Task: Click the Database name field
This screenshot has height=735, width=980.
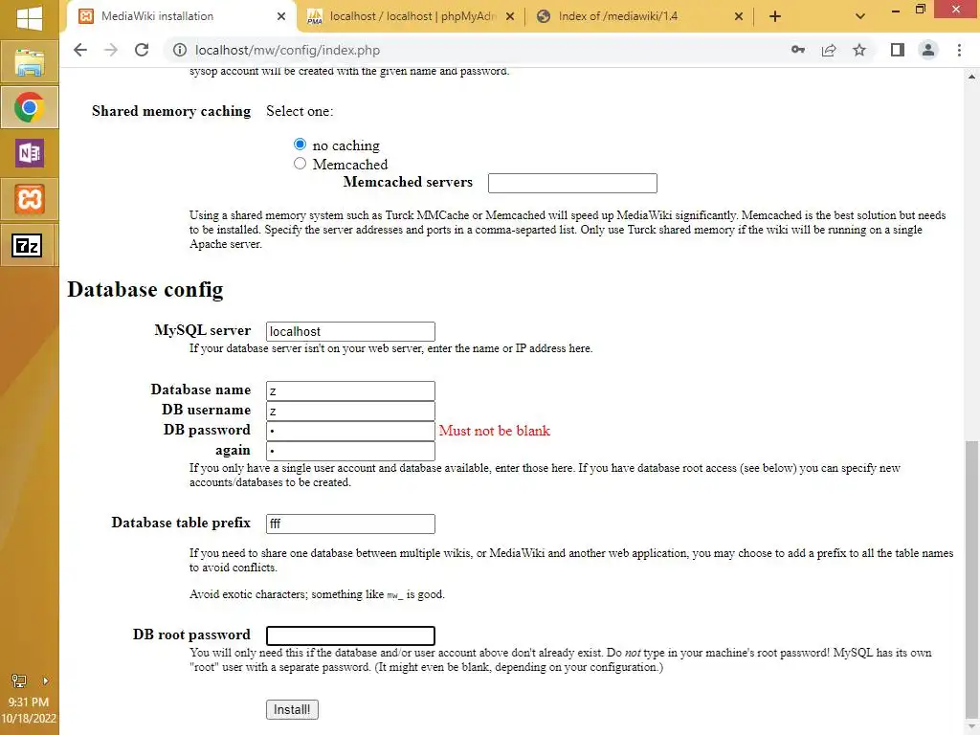Action: point(350,390)
